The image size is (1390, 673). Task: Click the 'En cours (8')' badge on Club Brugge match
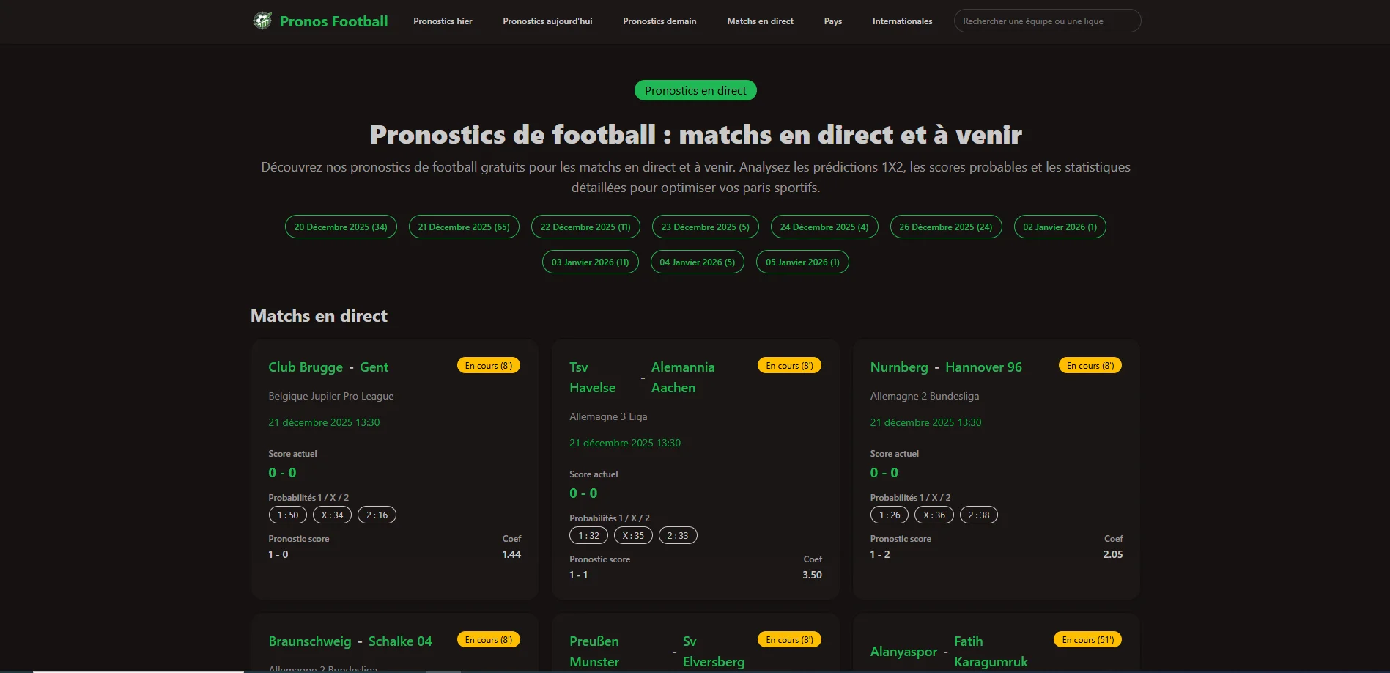pos(488,364)
